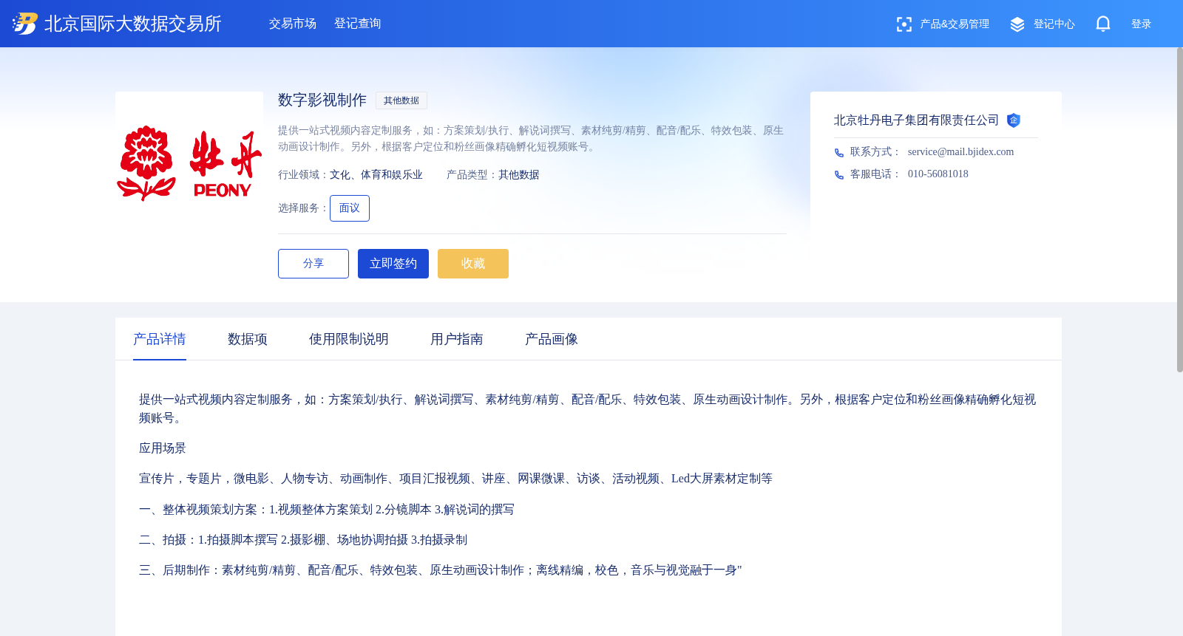Switch to the 产品画像 tab
1183x636 pixels.
tap(552, 339)
